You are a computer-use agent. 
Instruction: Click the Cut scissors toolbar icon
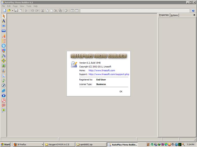click(x=42, y=11)
